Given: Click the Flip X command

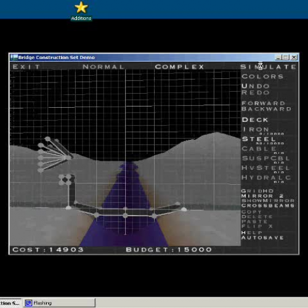Looking at the screenshot, I should click(257, 226).
